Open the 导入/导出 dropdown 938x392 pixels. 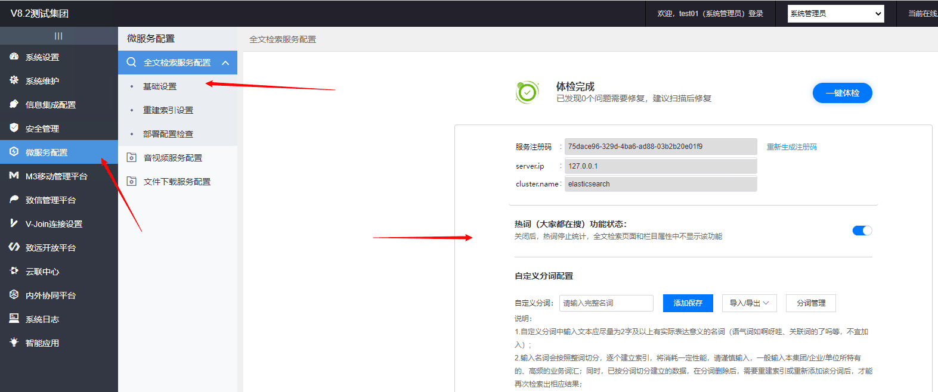(750, 303)
